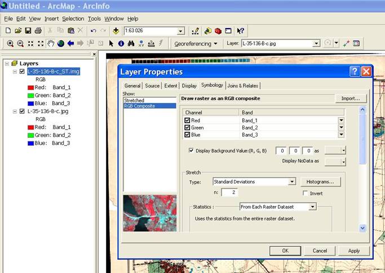This screenshot has height=273, width=385.
Task: Open the Stretch Type dropdown
Action: tap(291, 182)
